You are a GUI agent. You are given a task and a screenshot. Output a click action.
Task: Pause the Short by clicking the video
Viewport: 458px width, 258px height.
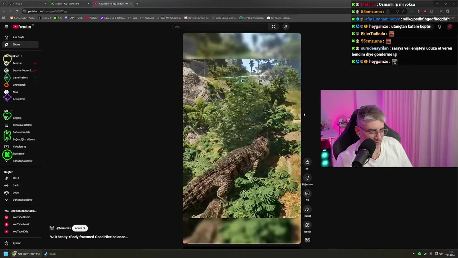pyautogui.click(x=242, y=138)
